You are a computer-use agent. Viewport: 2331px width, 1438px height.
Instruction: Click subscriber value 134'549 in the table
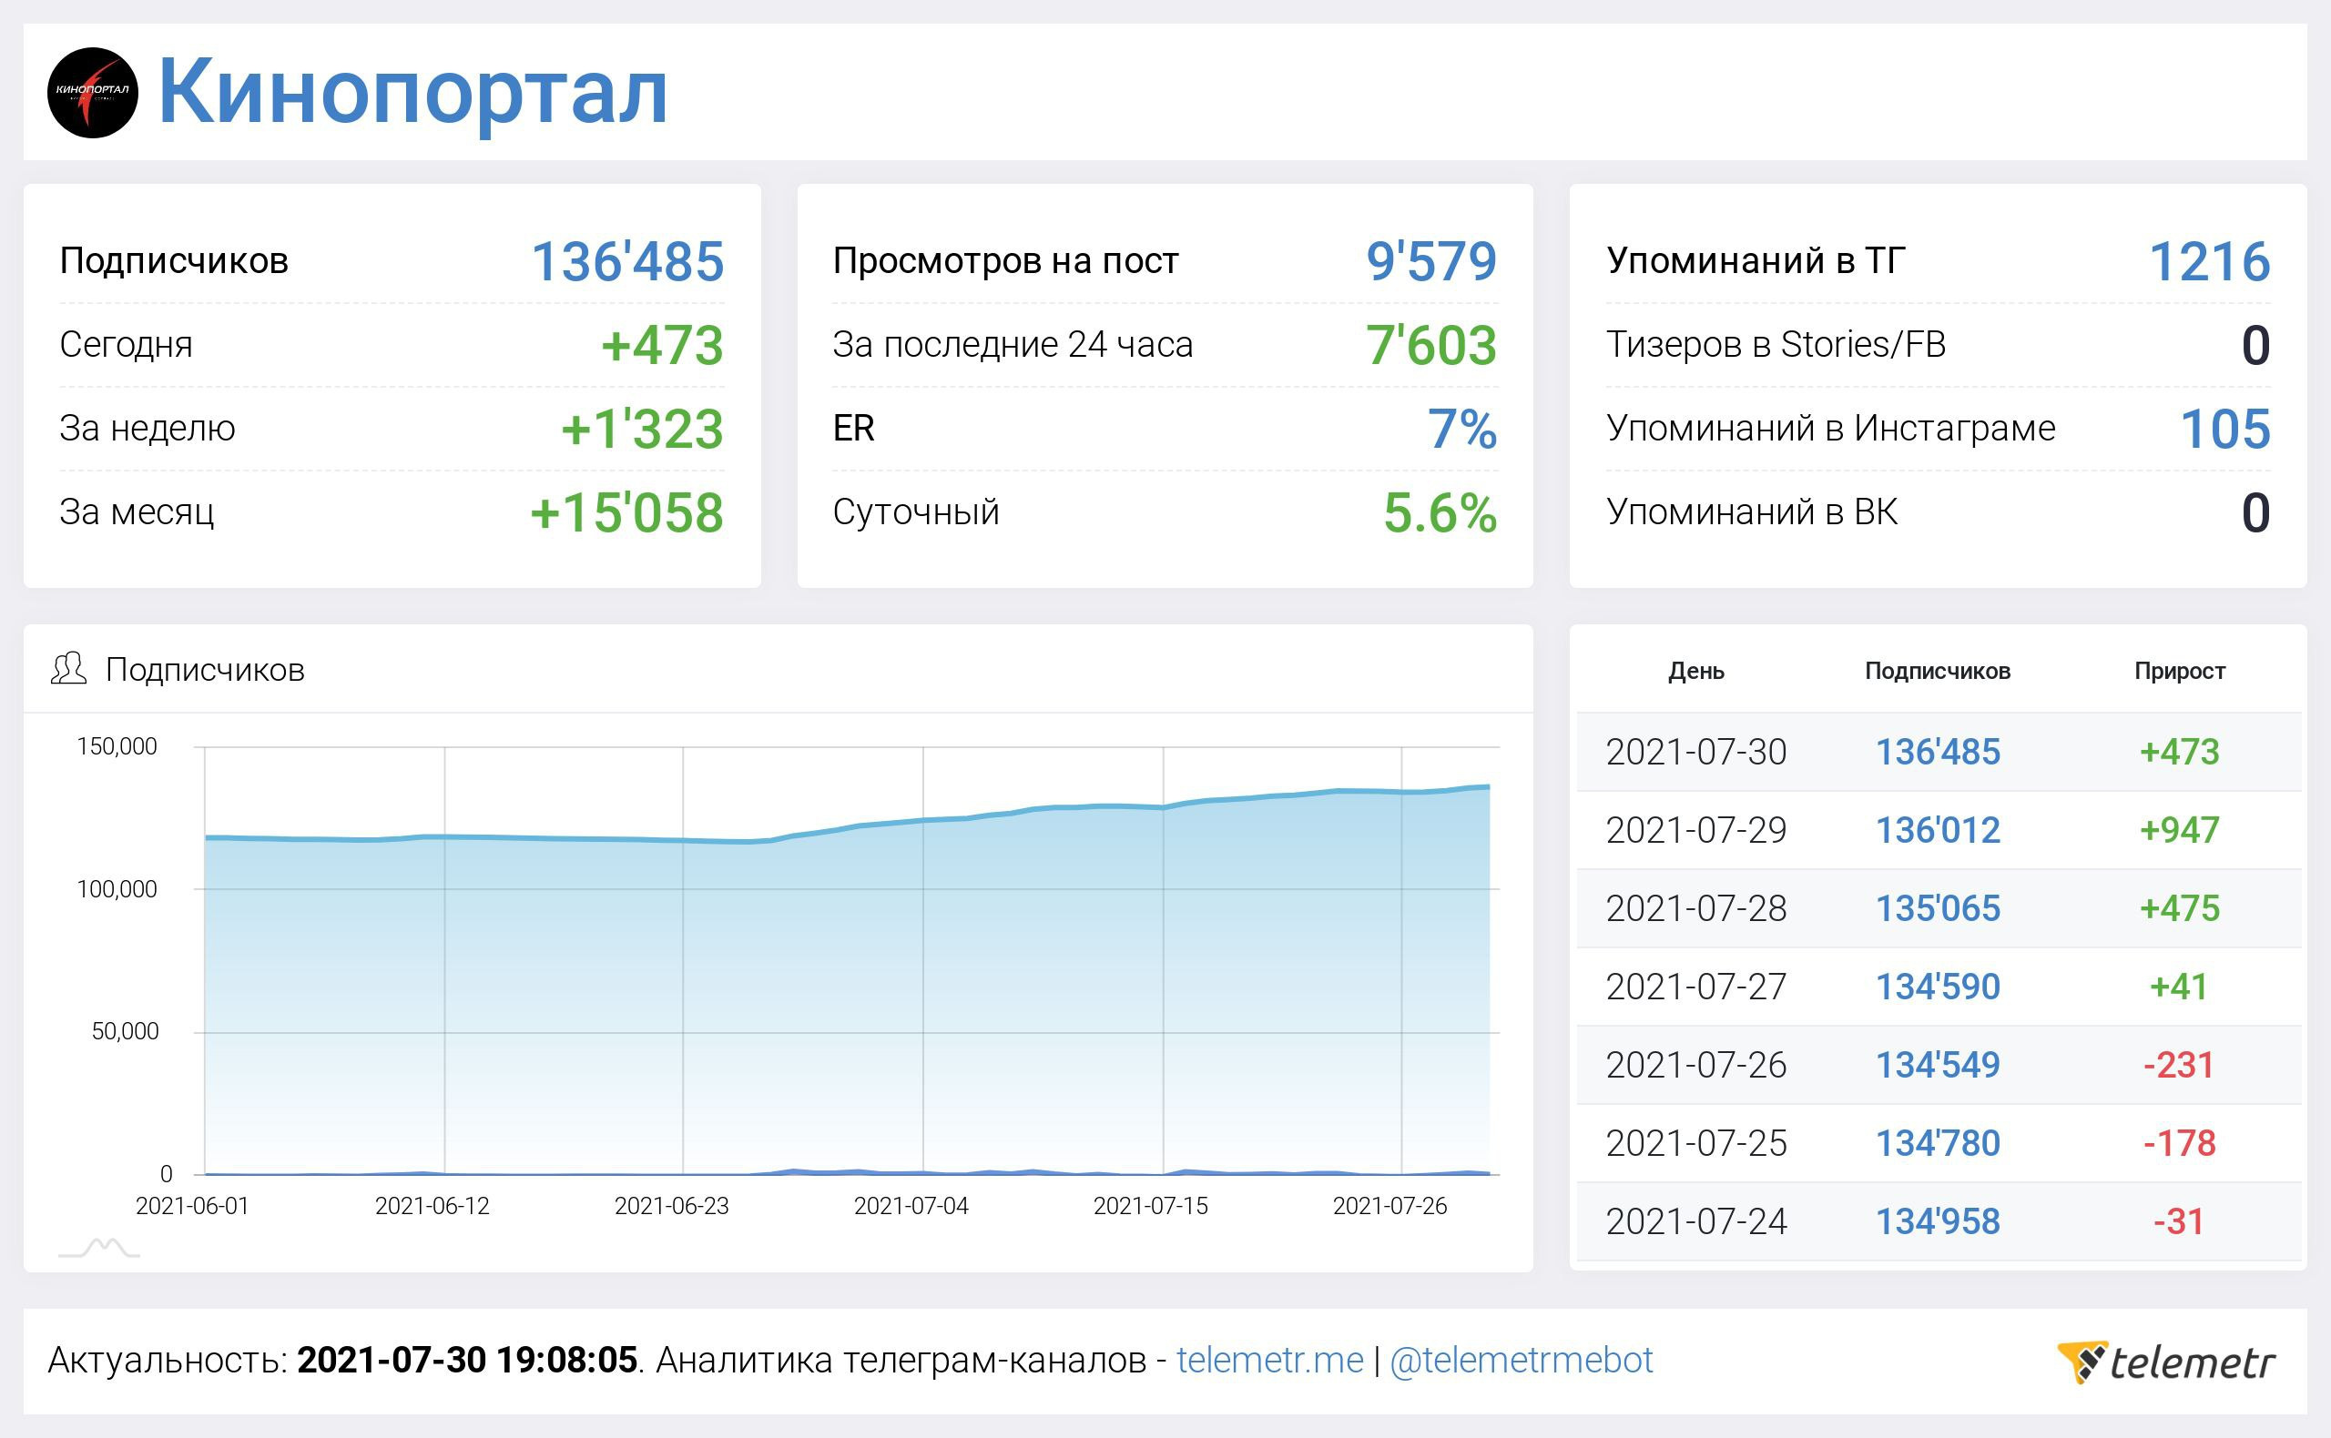[1937, 1064]
